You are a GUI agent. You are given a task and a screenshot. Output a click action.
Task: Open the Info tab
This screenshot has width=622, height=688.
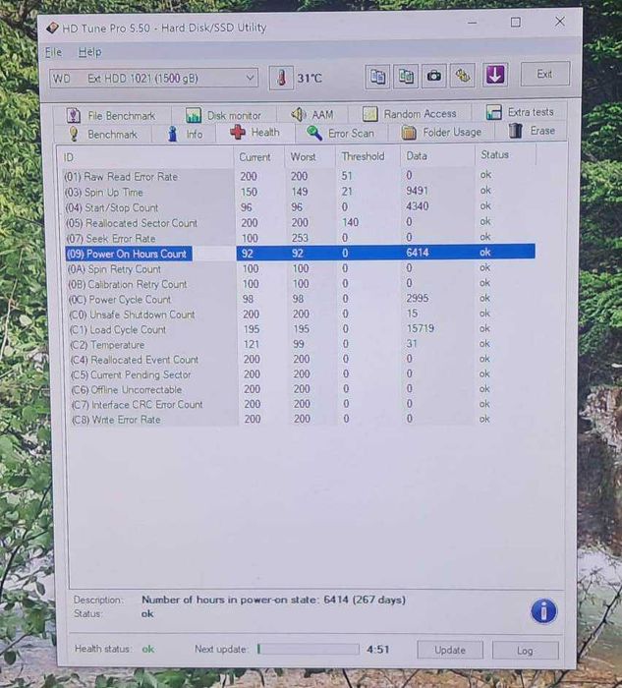(x=185, y=134)
